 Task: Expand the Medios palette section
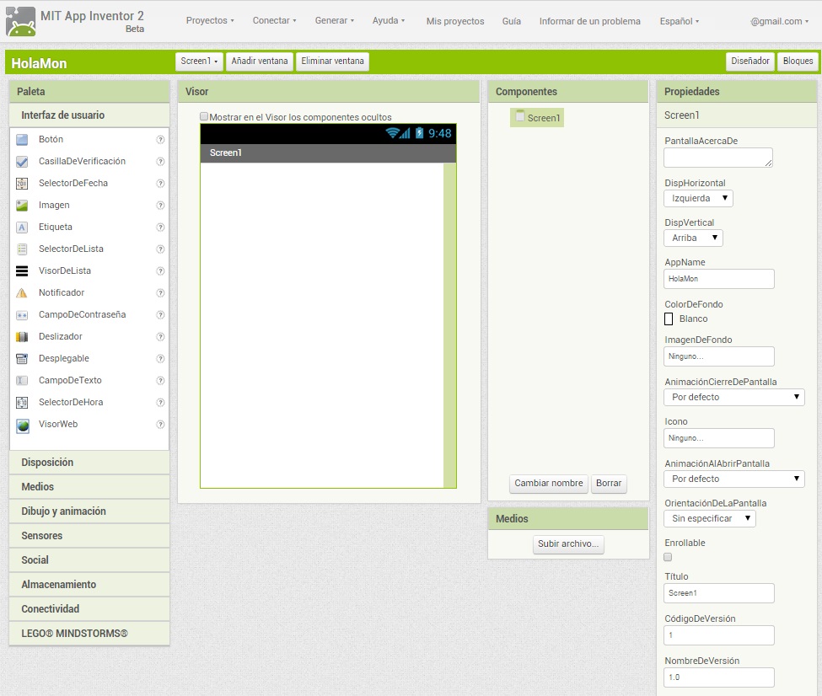coord(89,487)
